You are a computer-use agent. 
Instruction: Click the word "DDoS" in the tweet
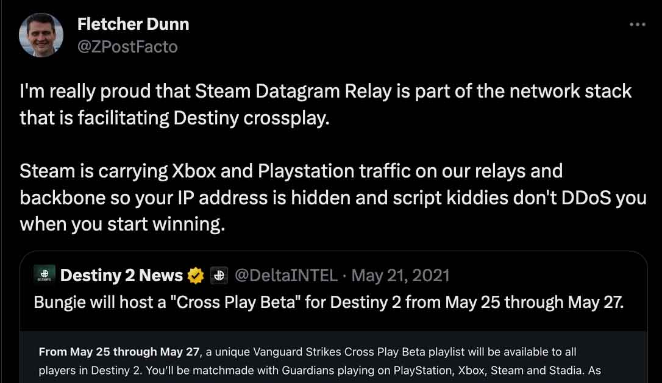point(586,198)
